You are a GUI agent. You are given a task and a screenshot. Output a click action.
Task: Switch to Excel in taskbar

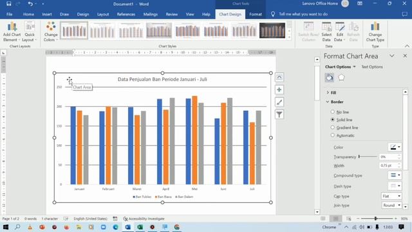140,227
